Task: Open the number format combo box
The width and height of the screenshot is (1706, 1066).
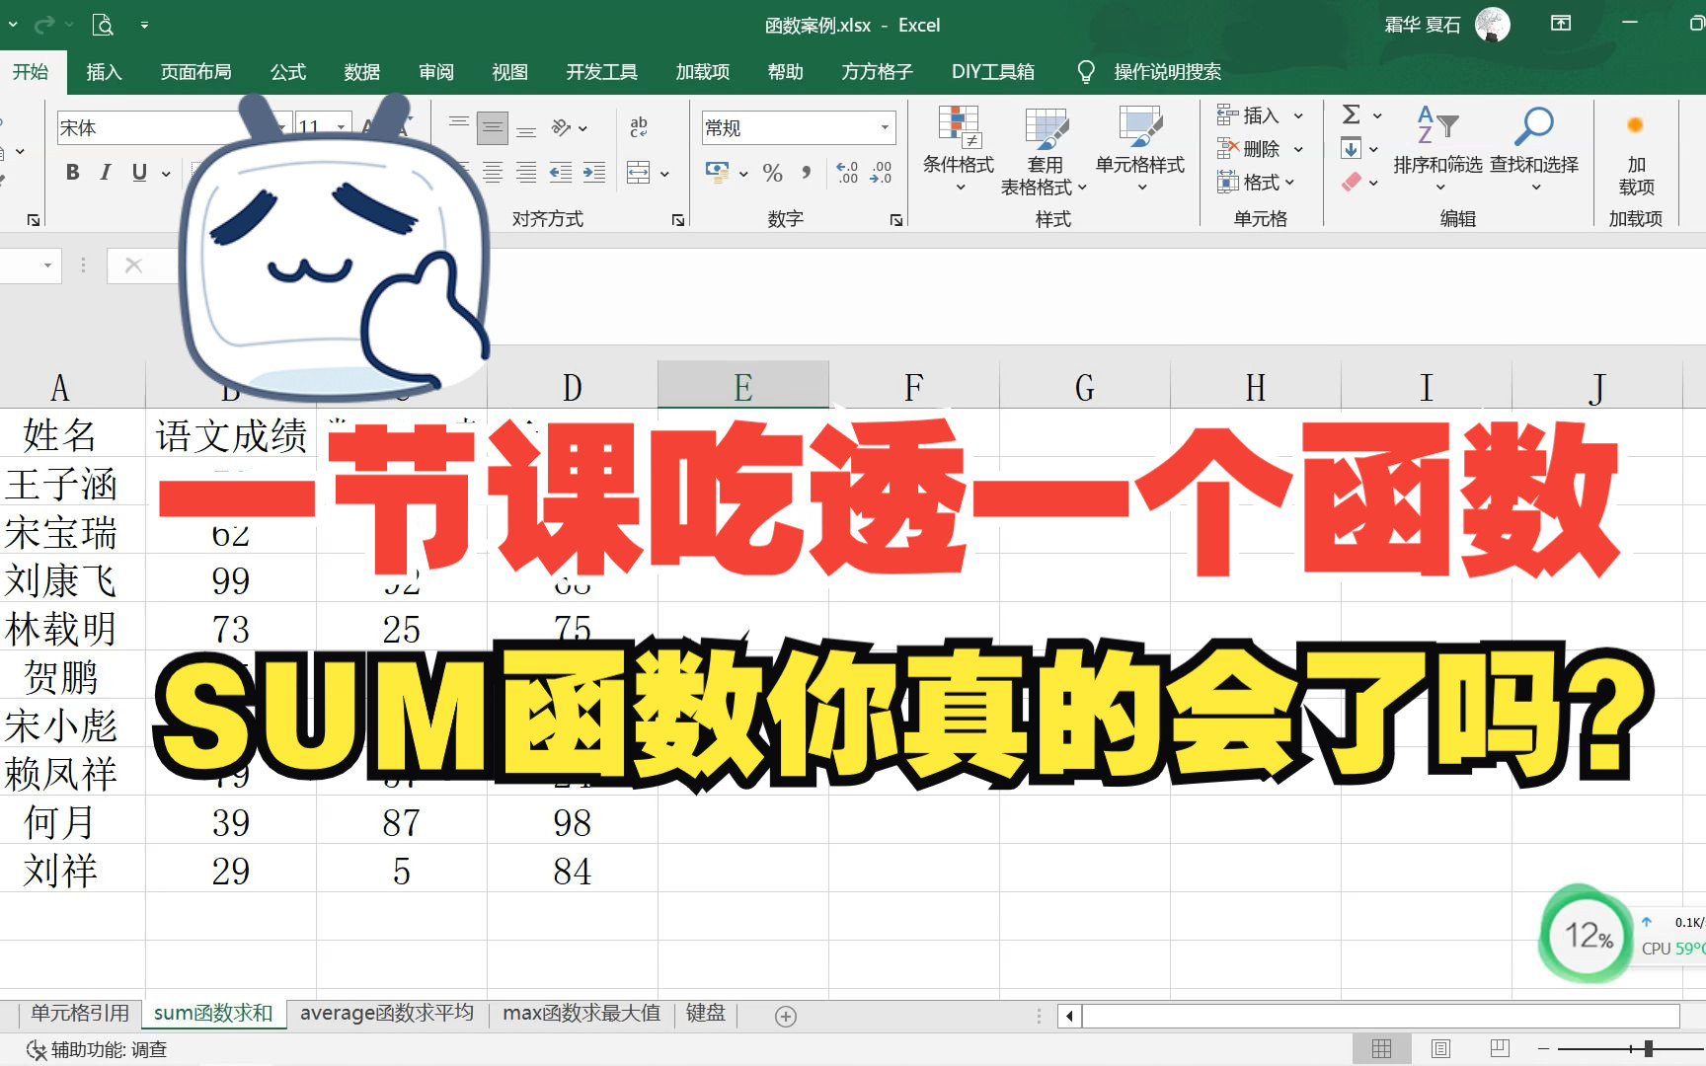Action: (x=799, y=127)
